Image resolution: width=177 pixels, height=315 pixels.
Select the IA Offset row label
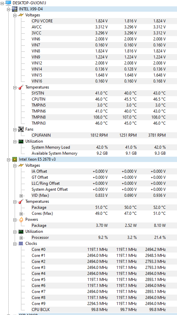39,172
